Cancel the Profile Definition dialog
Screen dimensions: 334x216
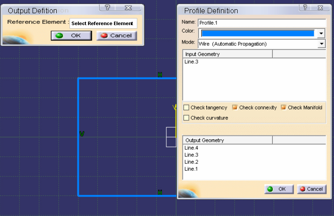(312, 189)
